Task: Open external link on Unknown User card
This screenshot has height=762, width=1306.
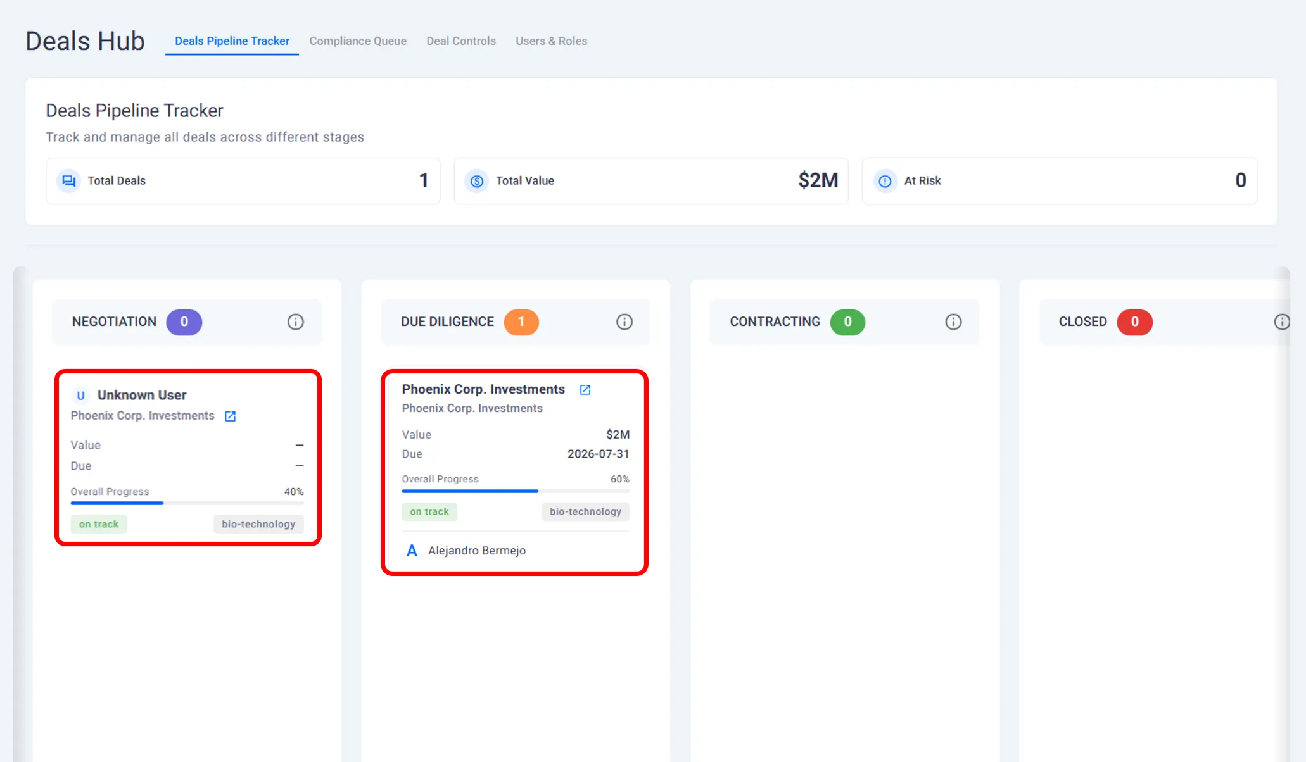Action: pos(231,416)
